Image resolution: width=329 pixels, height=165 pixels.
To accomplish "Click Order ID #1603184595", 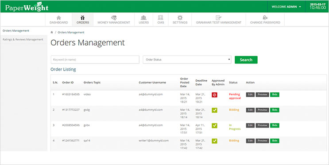I will pyautogui.click(x=71, y=94).
